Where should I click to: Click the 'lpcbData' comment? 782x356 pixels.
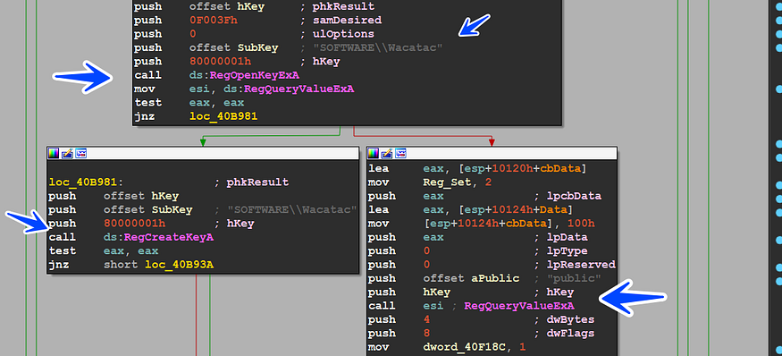point(574,196)
